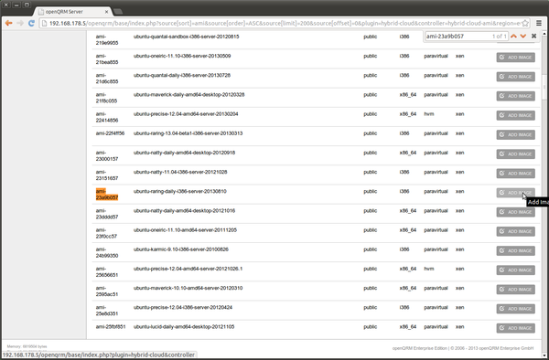Click hvm cell in ubuntu-precise-12.04-amd64-server-20130204 row
This screenshot has width=549, height=360.
[x=429, y=114]
